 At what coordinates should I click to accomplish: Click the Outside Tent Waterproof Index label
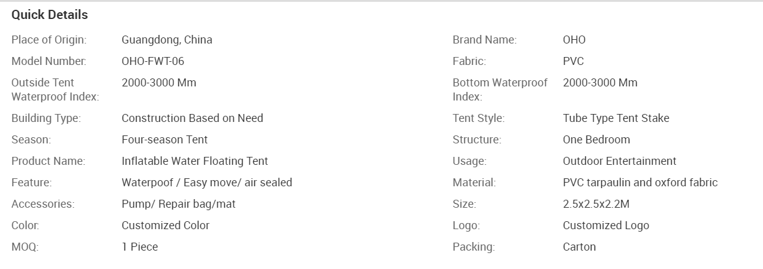coord(55,89)
